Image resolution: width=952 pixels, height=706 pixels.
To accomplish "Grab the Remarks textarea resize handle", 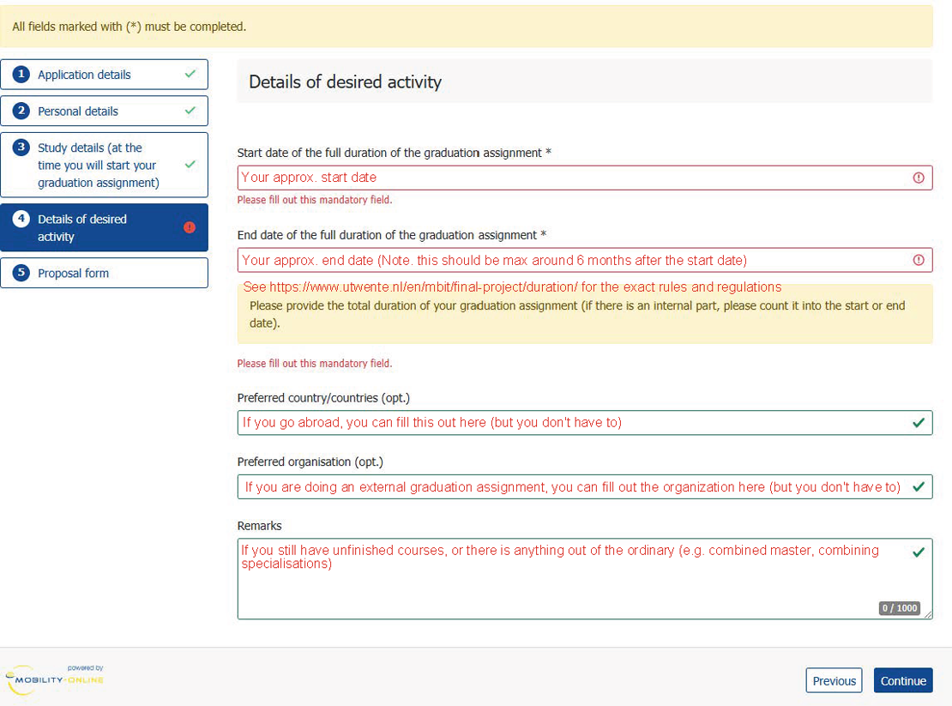I will click(928, 614).
